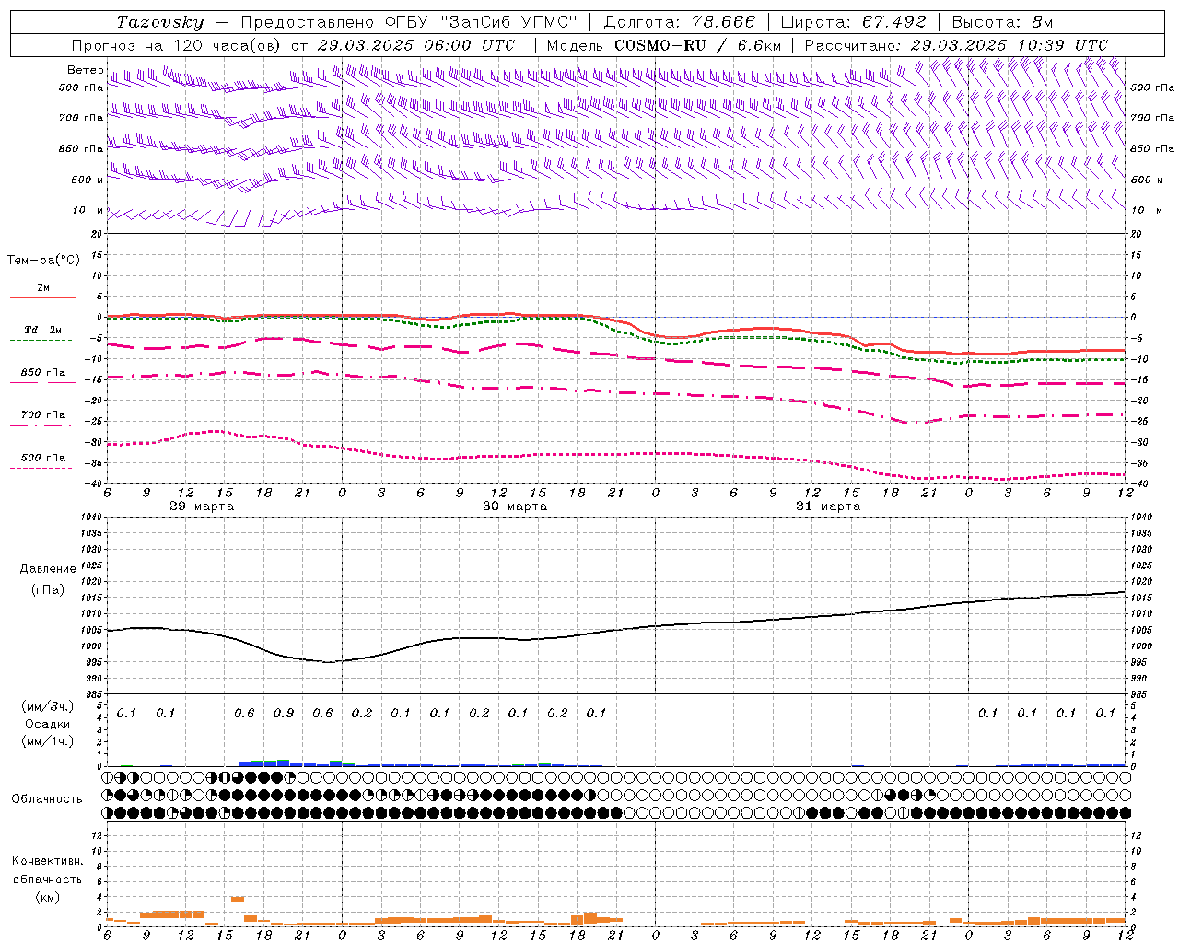The height and width of the screenshot is (943, 1179).
Task: Click the 'Конвективн.' convective cloud label
Action: click(47, 861)
